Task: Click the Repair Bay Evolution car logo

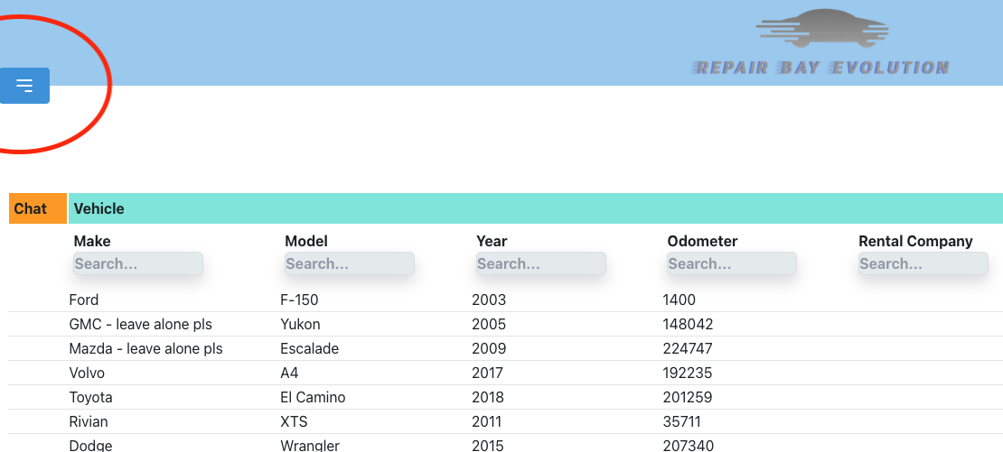Action: point(821,43)
